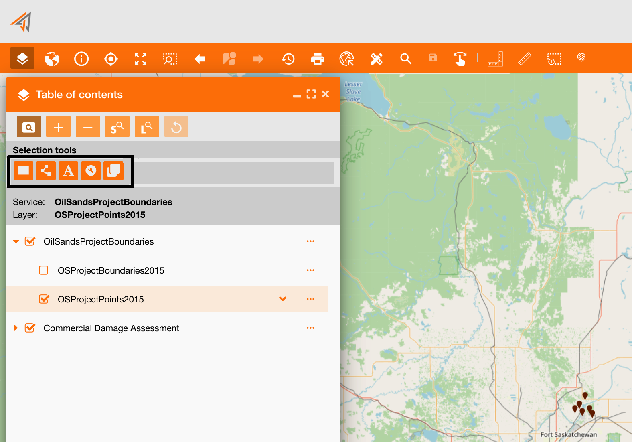Select the dashed rectangle selection tool
This screenshot has height=442, width=632.
pyautogui.click(x=554, y=59)
